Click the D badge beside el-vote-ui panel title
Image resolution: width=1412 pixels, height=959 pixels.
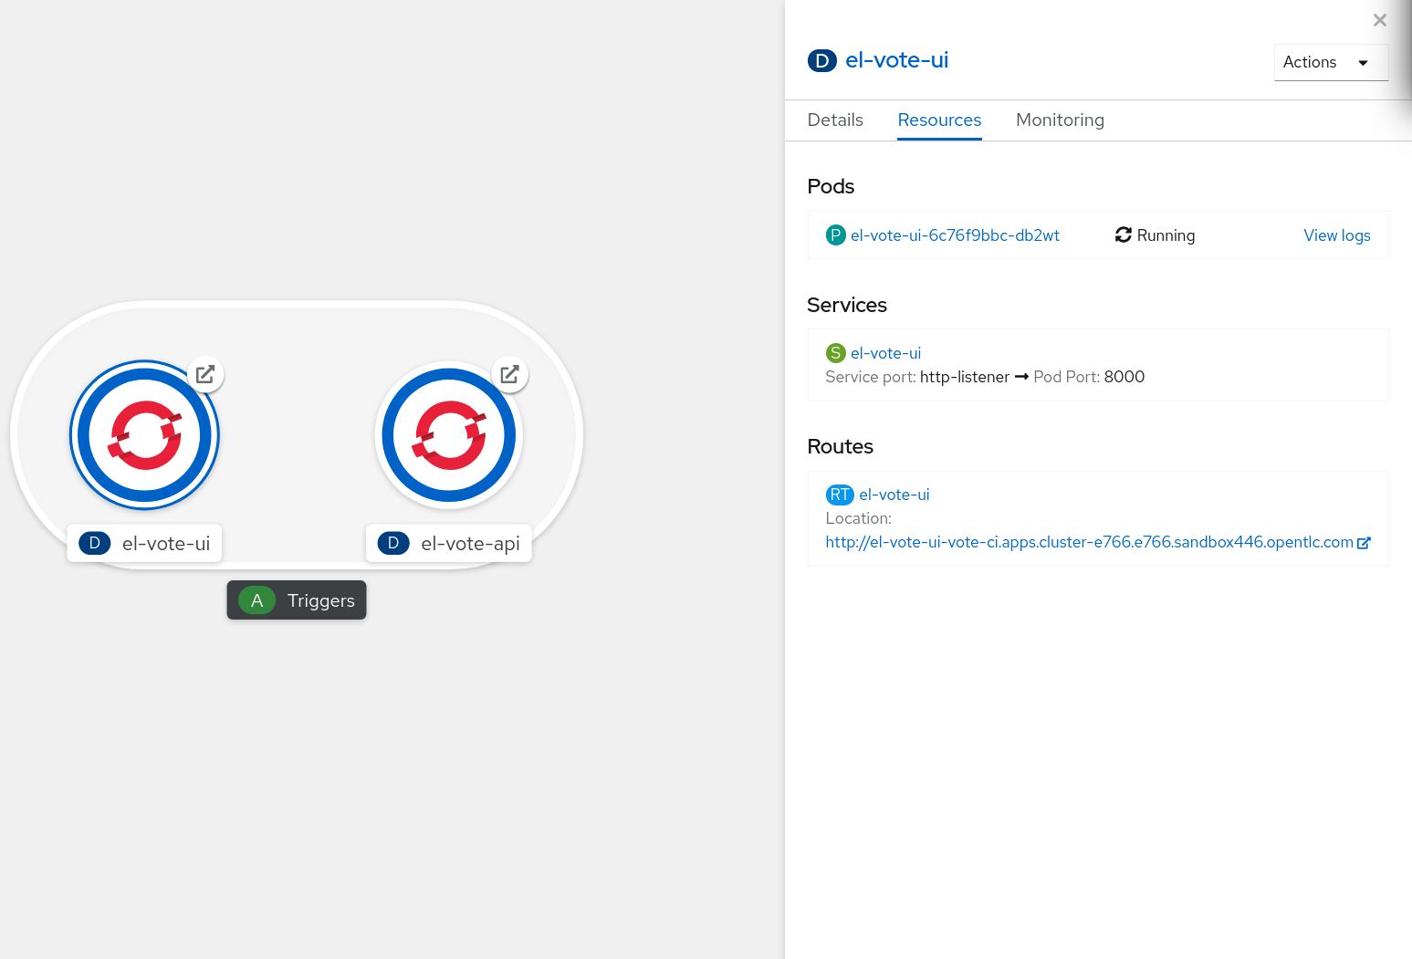[822, 61]
